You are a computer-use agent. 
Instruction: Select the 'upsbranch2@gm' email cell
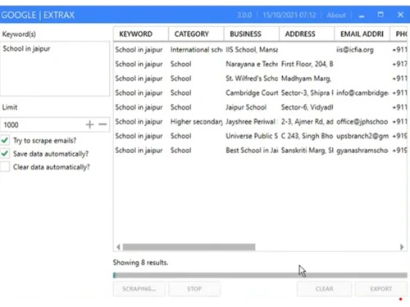click(362, 136)
